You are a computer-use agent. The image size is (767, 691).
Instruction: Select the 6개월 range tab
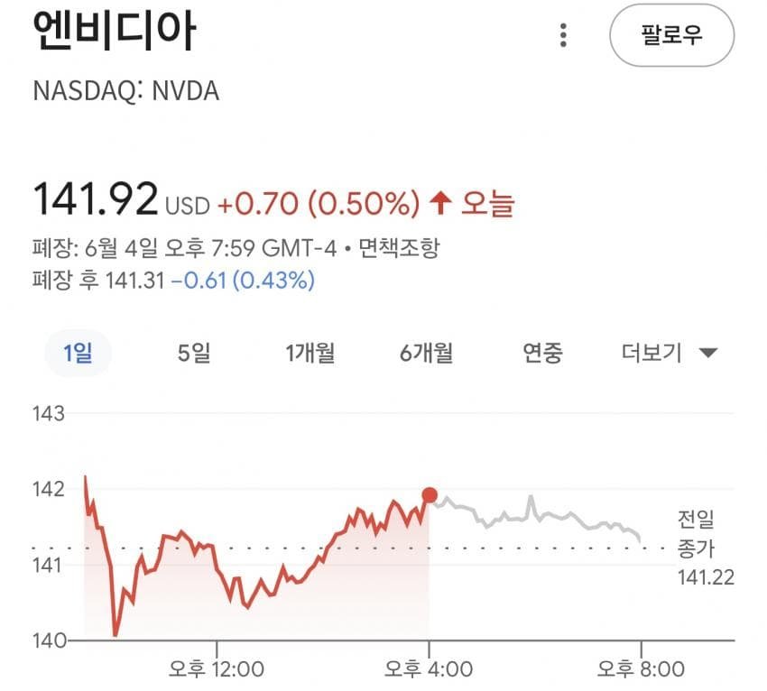point(427,353)
